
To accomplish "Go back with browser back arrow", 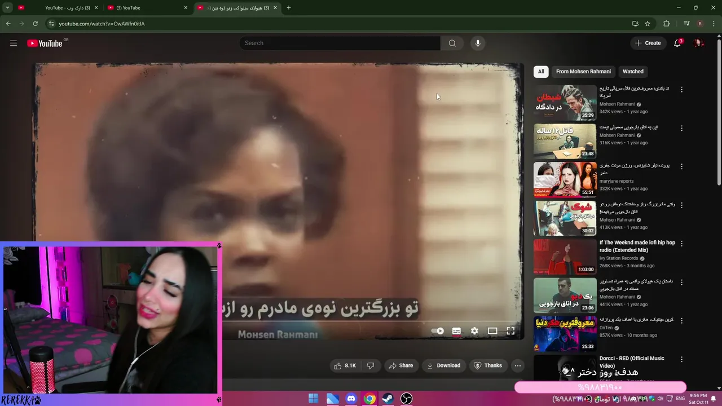I will click(8, 24).
